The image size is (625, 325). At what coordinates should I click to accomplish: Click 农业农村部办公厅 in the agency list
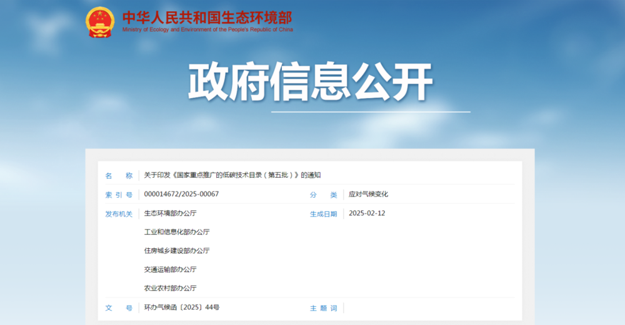(170, 288)
